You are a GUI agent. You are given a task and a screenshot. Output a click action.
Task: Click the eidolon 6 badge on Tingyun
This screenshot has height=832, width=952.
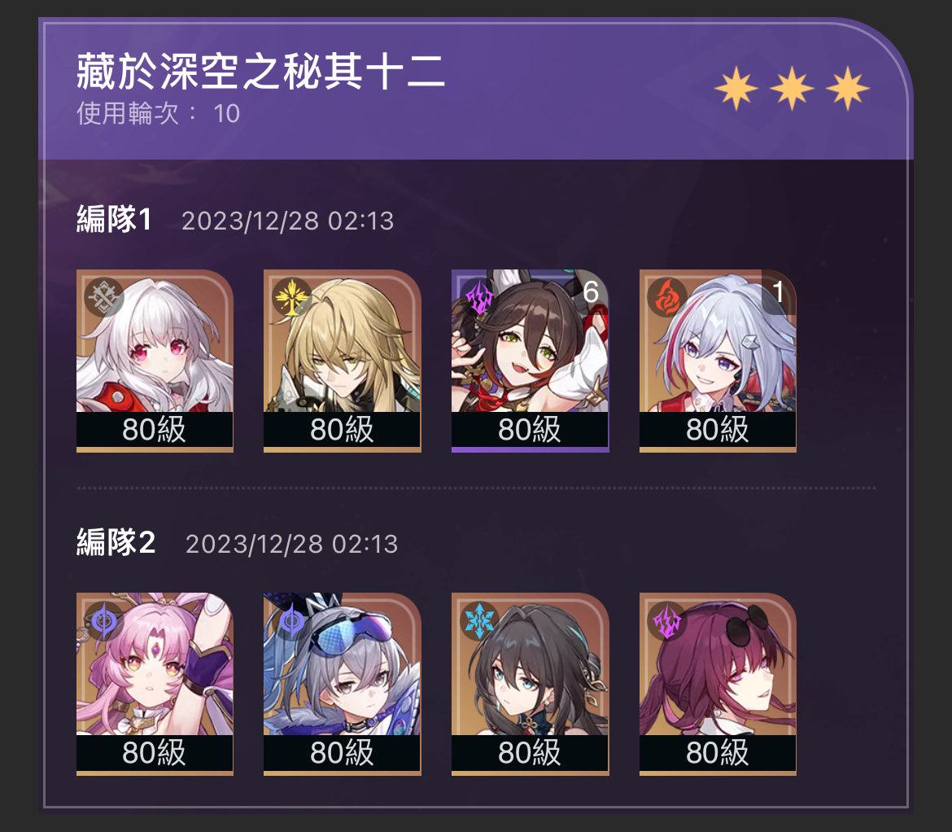coord(591,292)
